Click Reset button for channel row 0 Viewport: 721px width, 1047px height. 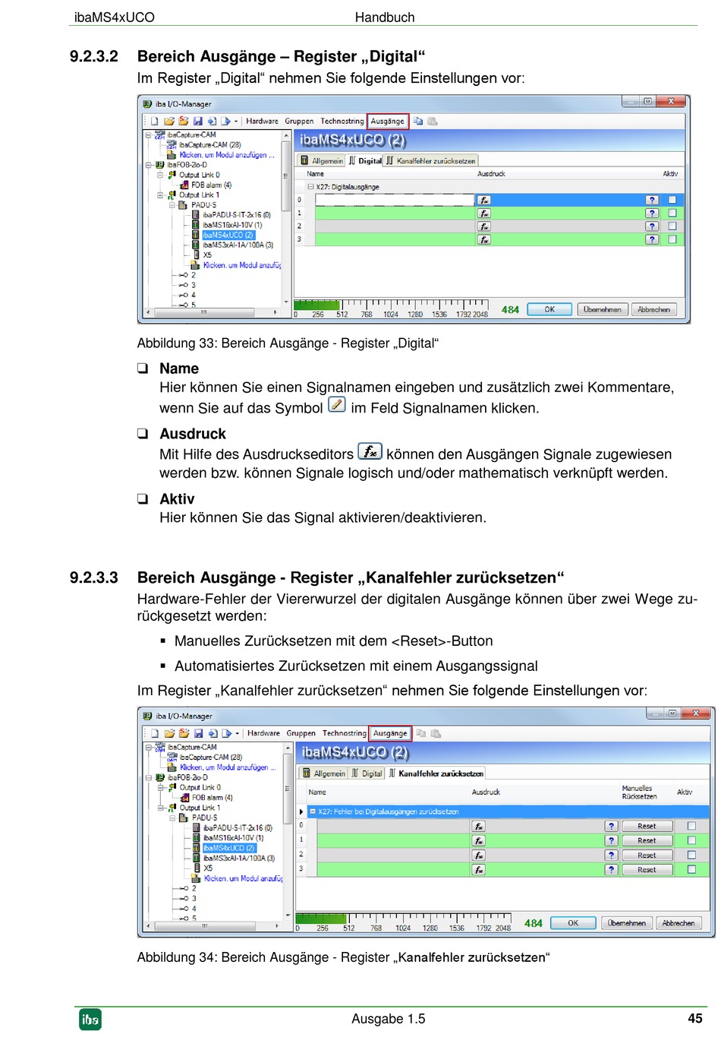tap(647, 827)
